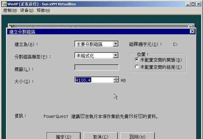The height and width of the screenshot is (139, 203).
Task: Open the 帮助(H) menu
Action: pyautogui.click(x=43, y=10)
